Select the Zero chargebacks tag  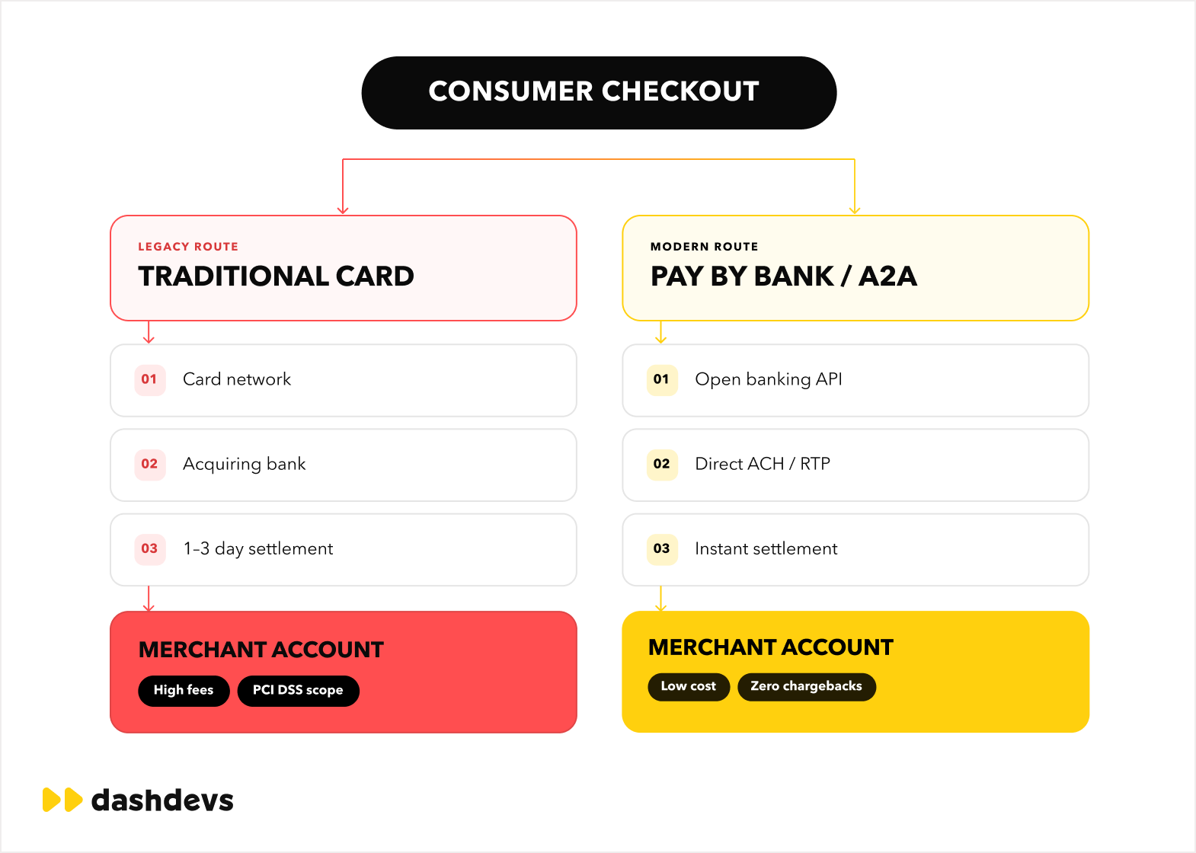[807, 687]
